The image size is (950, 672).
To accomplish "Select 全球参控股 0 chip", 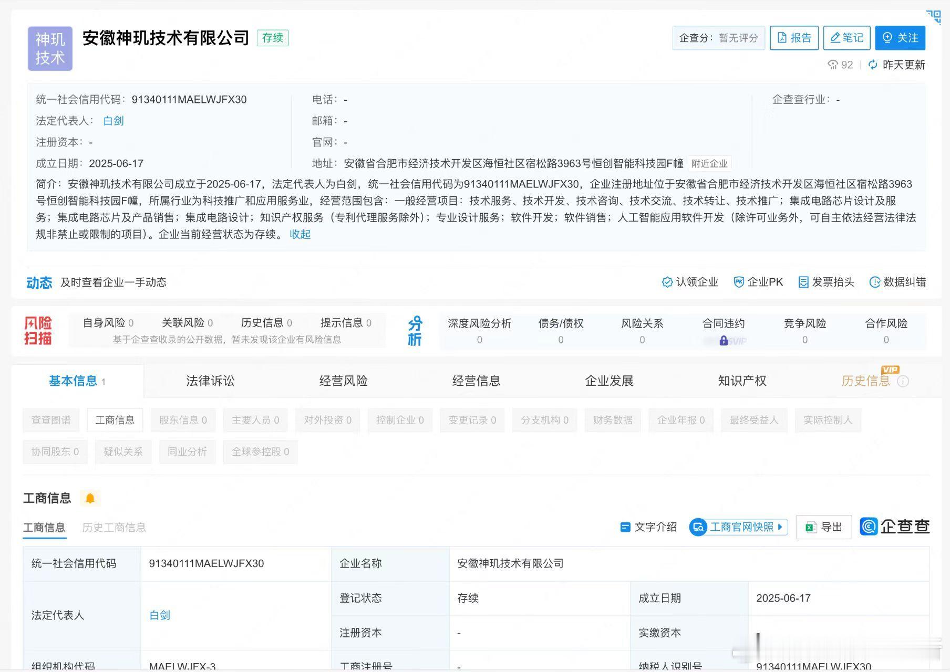I will (261, 451).
